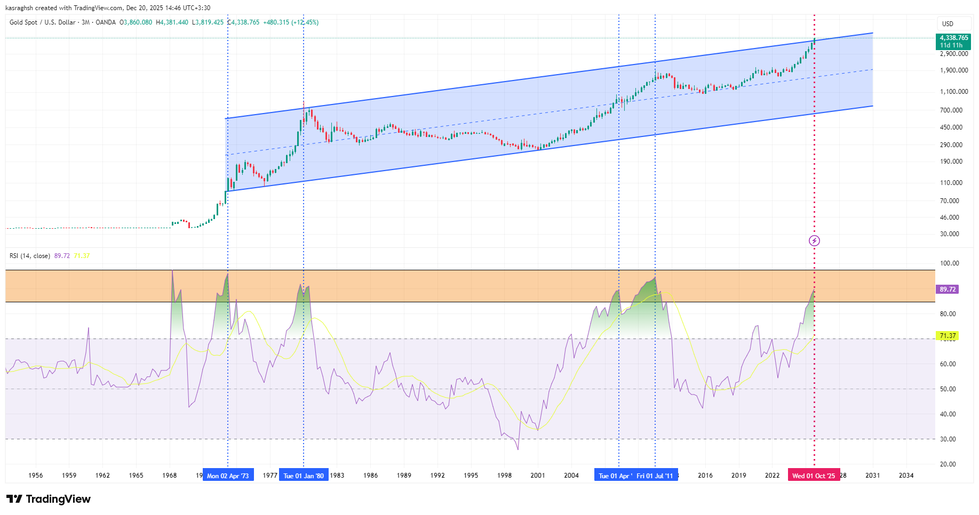Click the OANDA 3M open price value

[136, 22]
